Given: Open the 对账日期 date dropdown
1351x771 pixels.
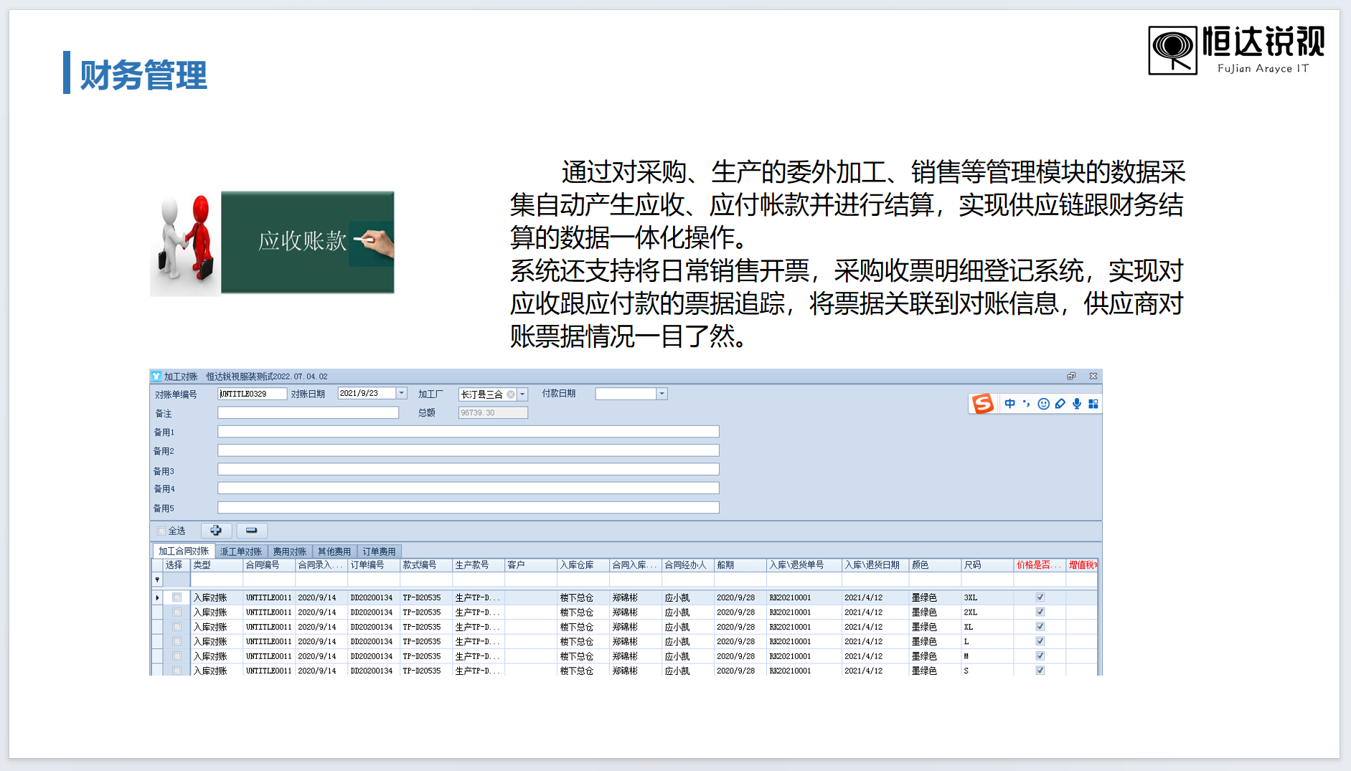Looking at the screenshot, I should click(x=402, y=394).
